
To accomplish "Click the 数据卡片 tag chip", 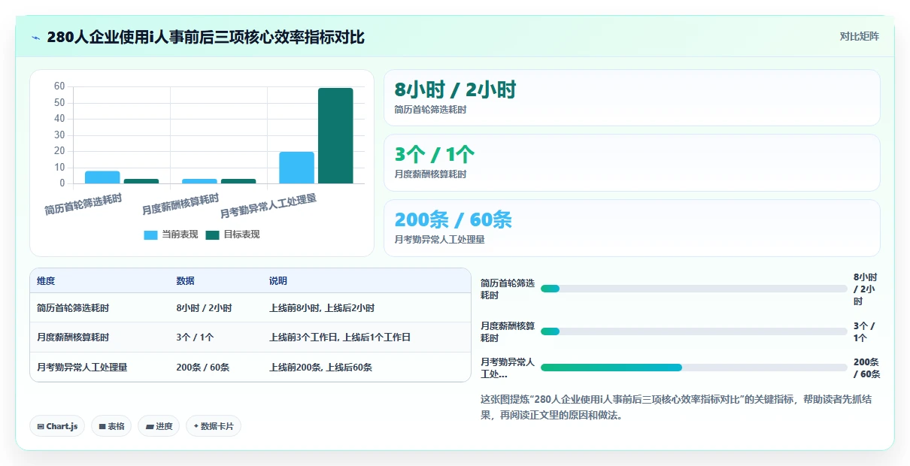I will 214,426.
